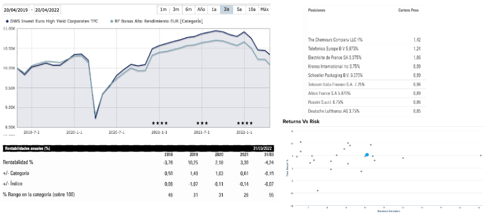Click the far-right gray scatter point
The width and height of the screenshot is (491, 220).
[480, 155]
